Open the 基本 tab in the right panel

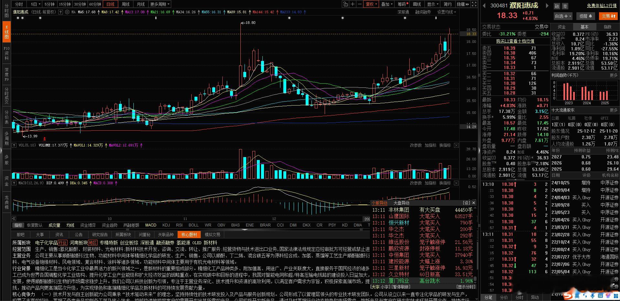pyautogui.click(x=584, y=27)
